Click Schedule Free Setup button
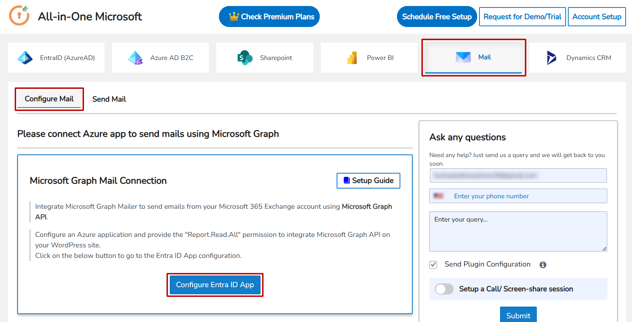The width and height of the screenshot is (632, 322). pos(437,16)
